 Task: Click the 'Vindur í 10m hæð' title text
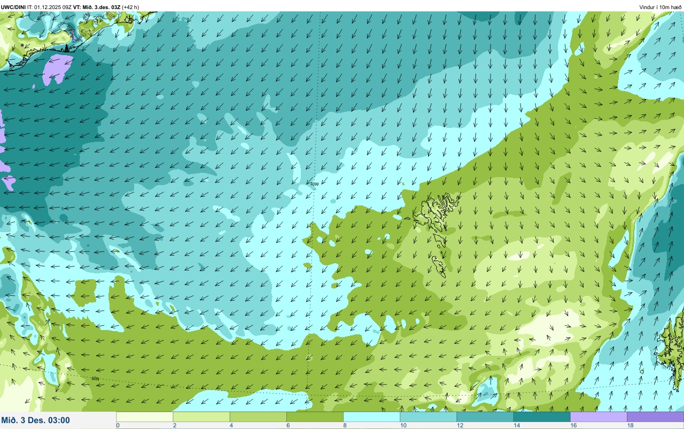[x=660, y=7]
